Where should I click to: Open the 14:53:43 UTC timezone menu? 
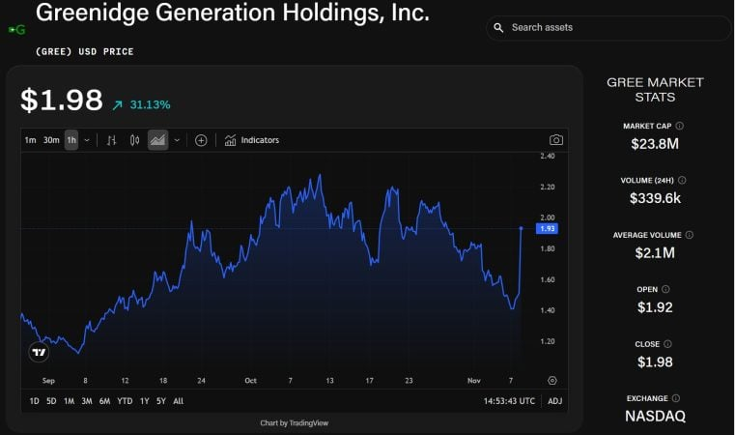point(509,401)
